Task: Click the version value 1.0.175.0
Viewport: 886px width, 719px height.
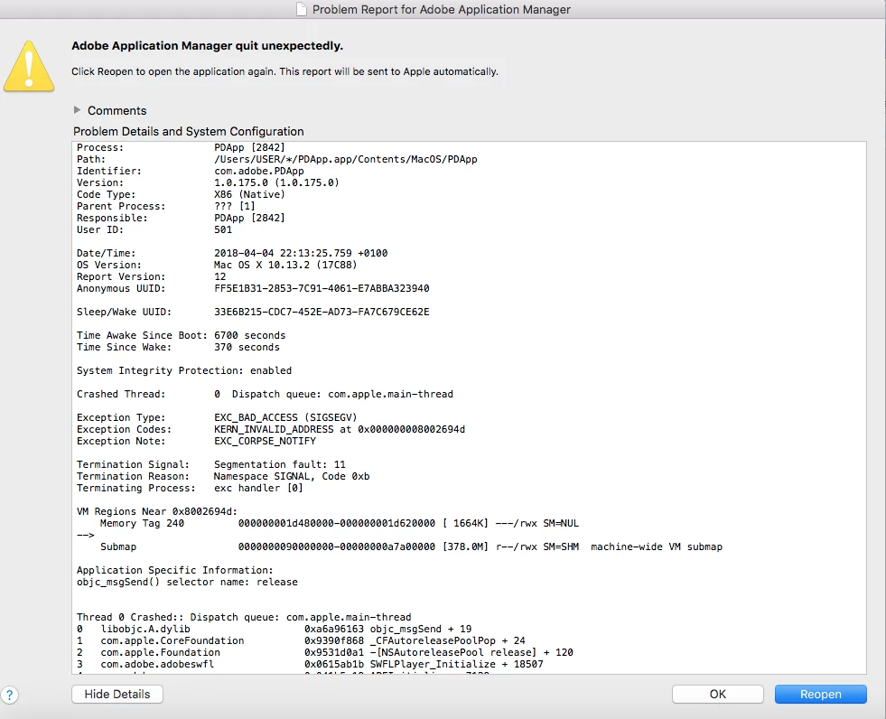Action: tap(276, 182)
